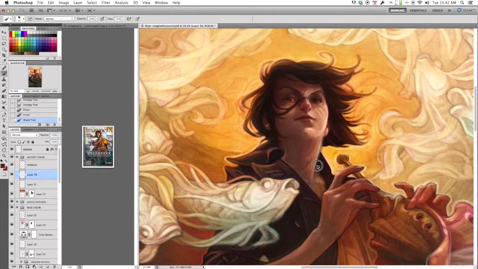Select the Eyedropper tool
This screenshot has height=269, width=478.
(x=4, y=61)
